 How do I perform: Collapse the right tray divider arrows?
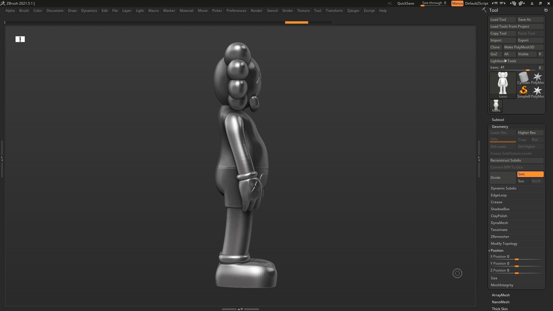coord(479,158)
